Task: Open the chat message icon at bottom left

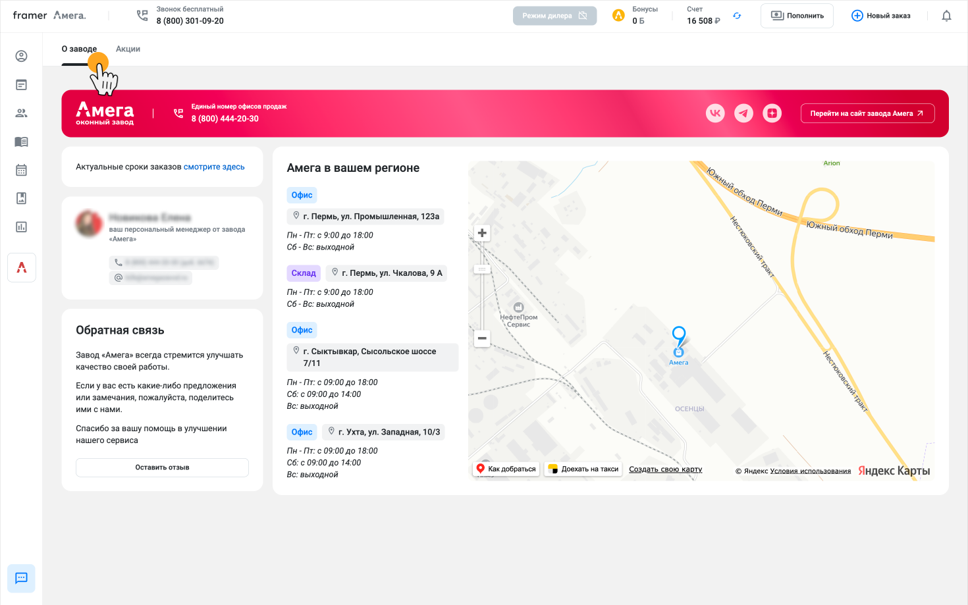Action: (21, 578)
